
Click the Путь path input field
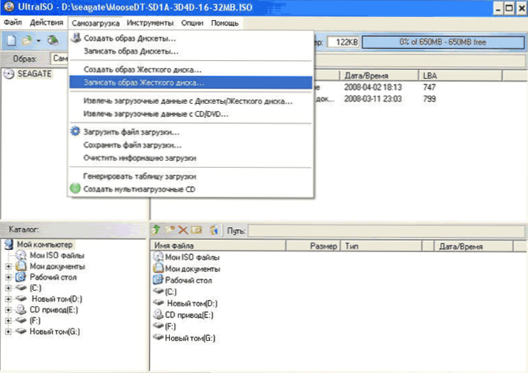[386, 231]
